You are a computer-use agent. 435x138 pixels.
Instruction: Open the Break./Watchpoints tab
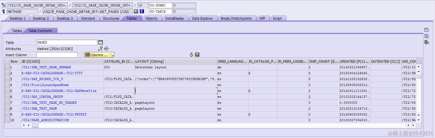(236, 18)
